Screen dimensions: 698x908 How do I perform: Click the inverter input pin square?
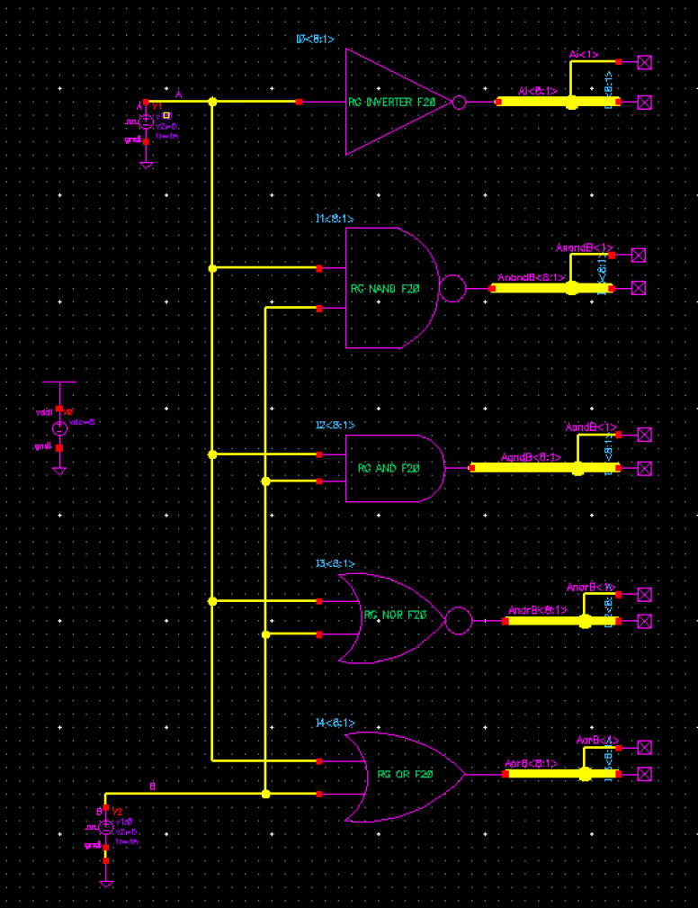coord(300,102)
